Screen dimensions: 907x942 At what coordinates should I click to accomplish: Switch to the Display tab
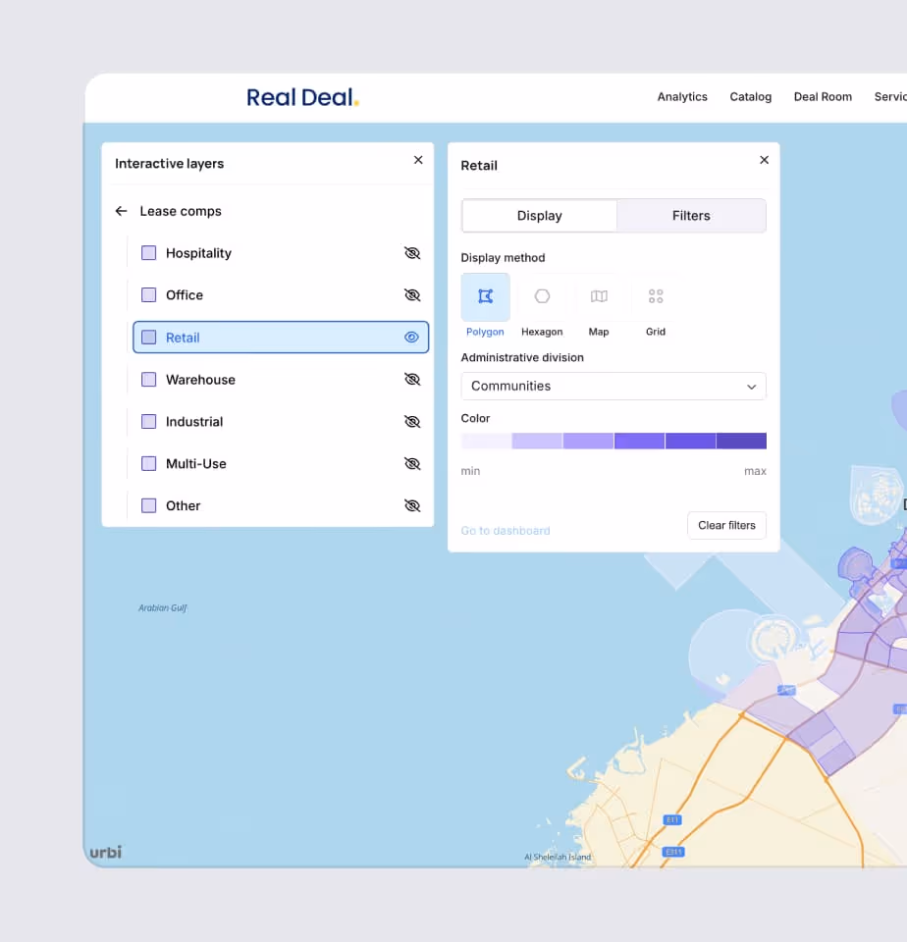pos(539,216)
